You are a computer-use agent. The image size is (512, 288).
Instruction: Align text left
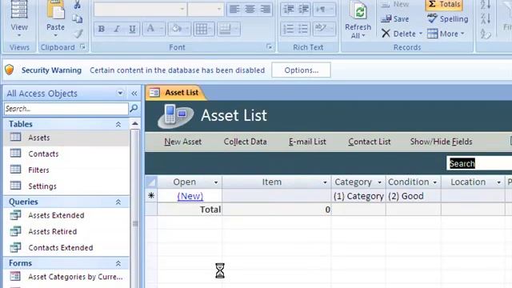[x=234, y=9]
